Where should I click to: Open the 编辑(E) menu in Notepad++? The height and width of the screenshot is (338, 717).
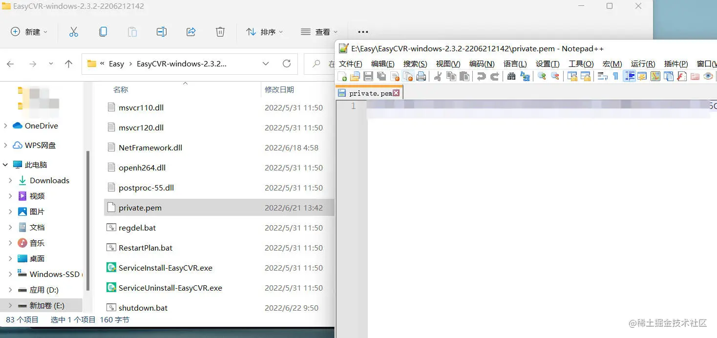point(383,64)
